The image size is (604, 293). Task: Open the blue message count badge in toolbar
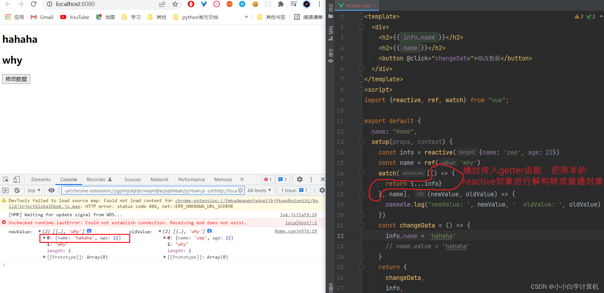[283, 179]
